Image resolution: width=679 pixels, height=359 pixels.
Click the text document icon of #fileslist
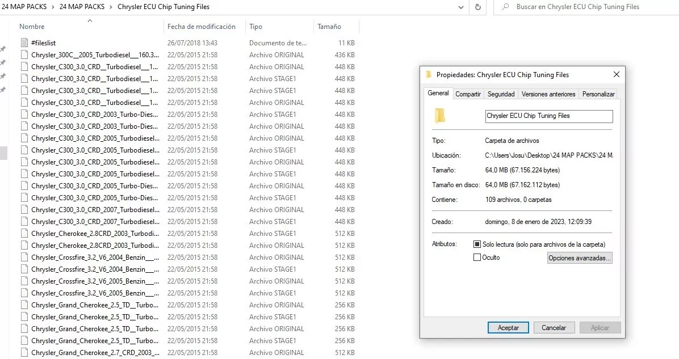click(24, 43)
